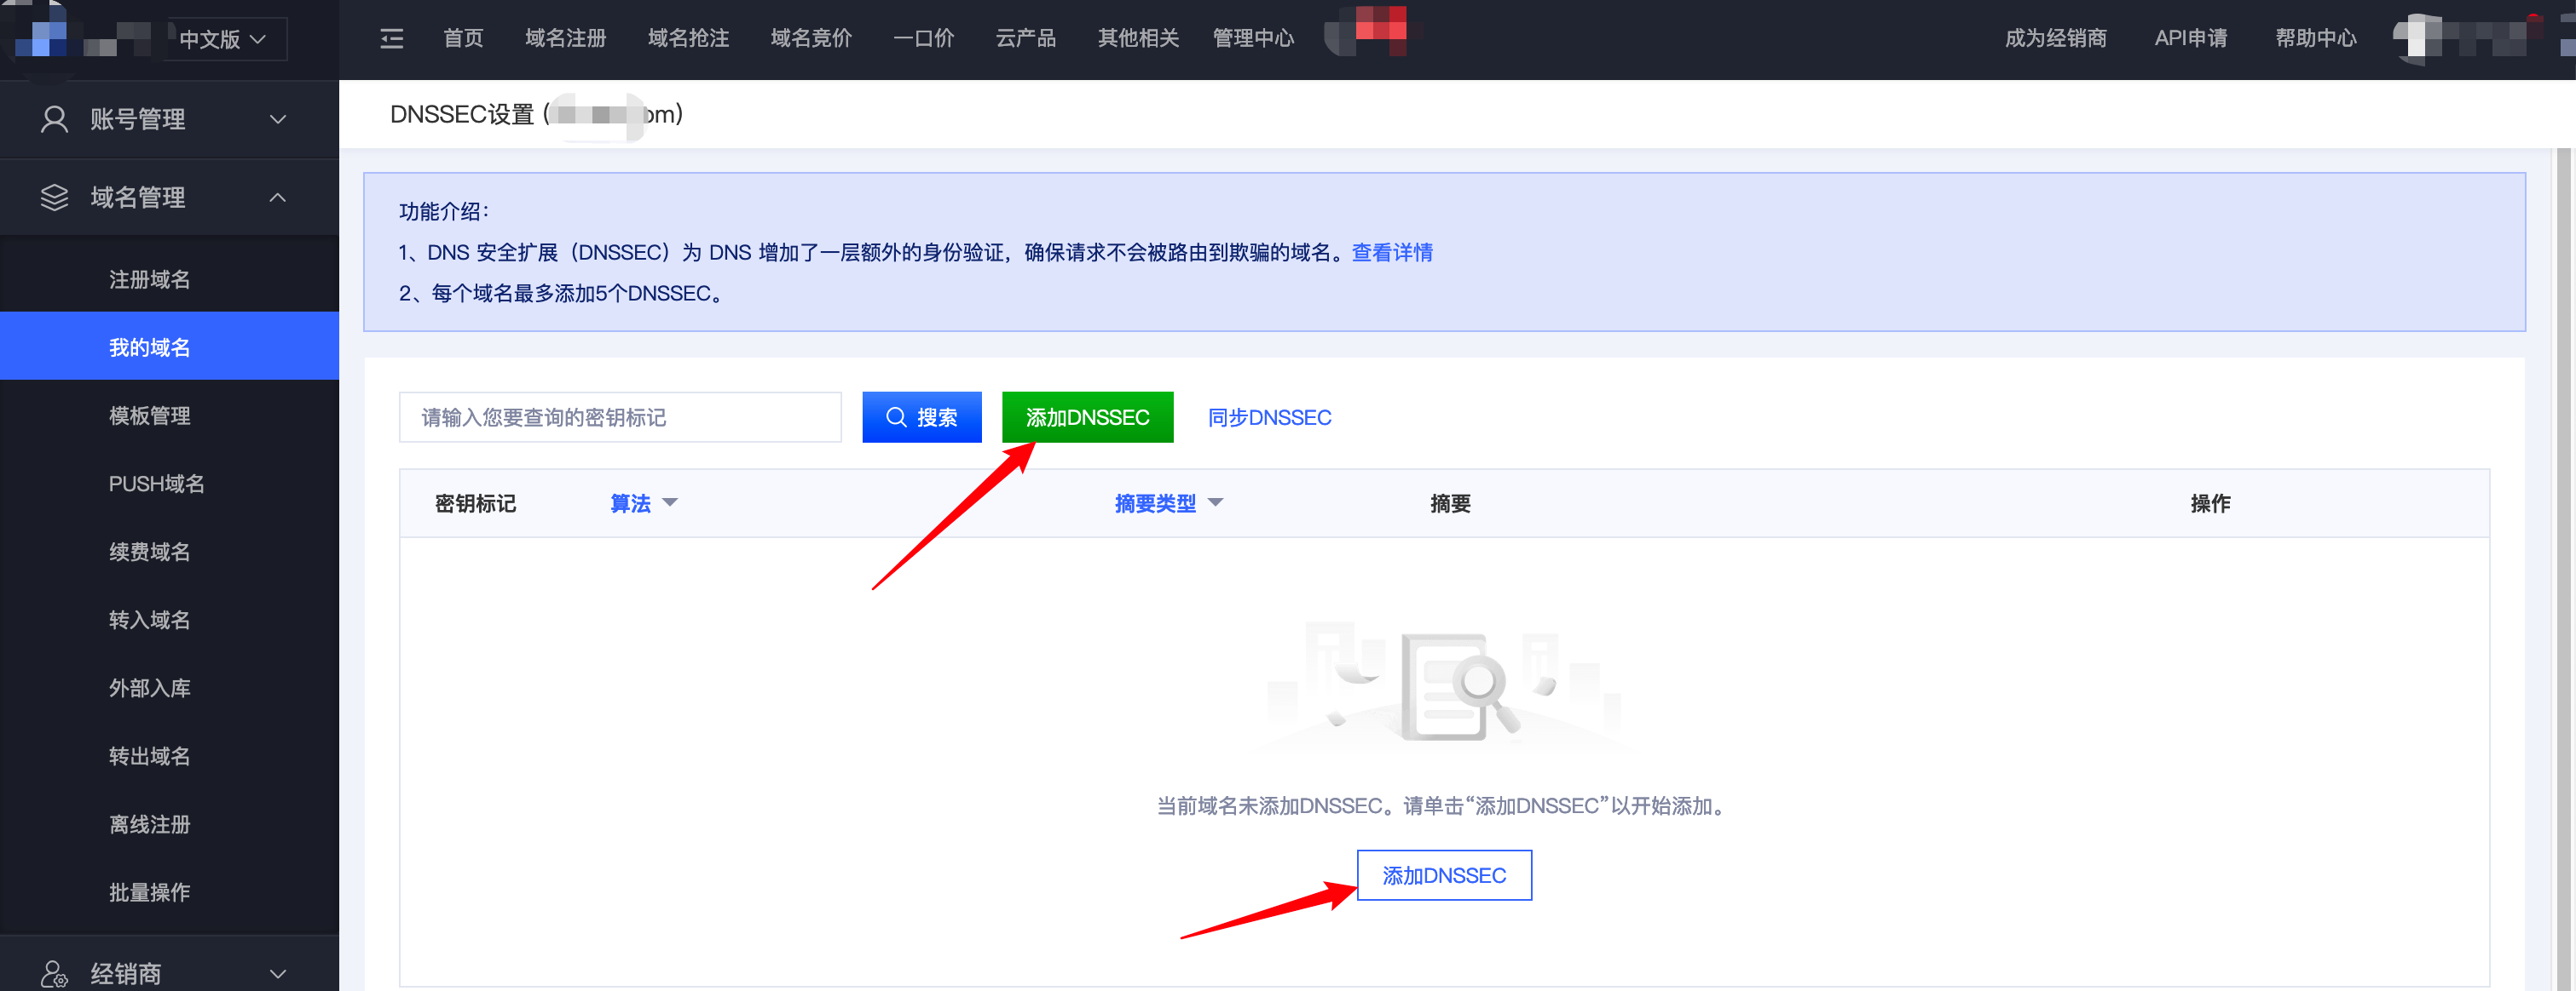Select 转出域名 in the sidebar

169,756
